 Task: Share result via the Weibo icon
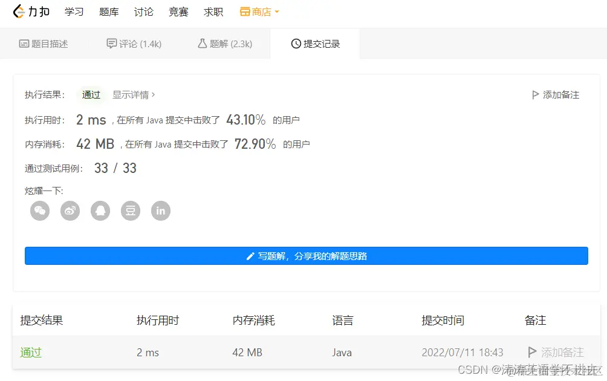(x=70, y=210)
